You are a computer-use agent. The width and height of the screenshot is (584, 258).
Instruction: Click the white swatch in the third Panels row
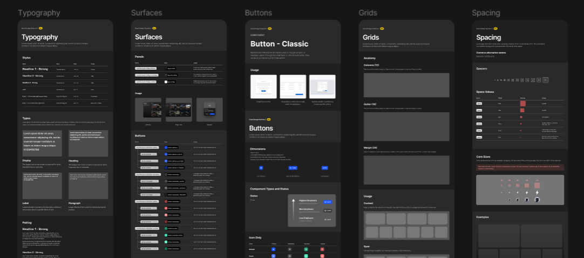click(166, 82)
